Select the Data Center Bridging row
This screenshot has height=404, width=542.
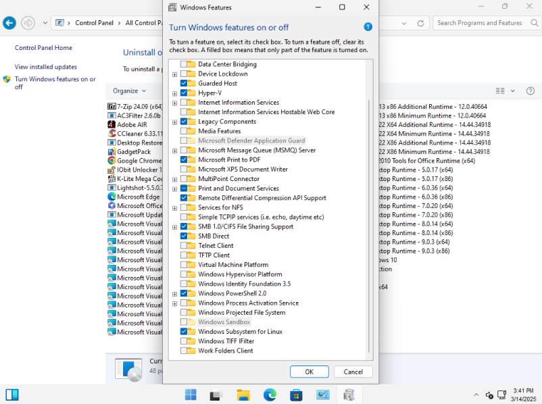point(228,64)
